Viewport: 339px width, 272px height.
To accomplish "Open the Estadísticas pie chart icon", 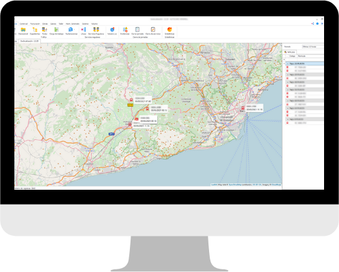I will pos(169,30).
